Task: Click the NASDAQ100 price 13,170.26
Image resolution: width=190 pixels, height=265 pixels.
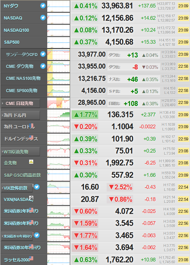Action: 117,30
